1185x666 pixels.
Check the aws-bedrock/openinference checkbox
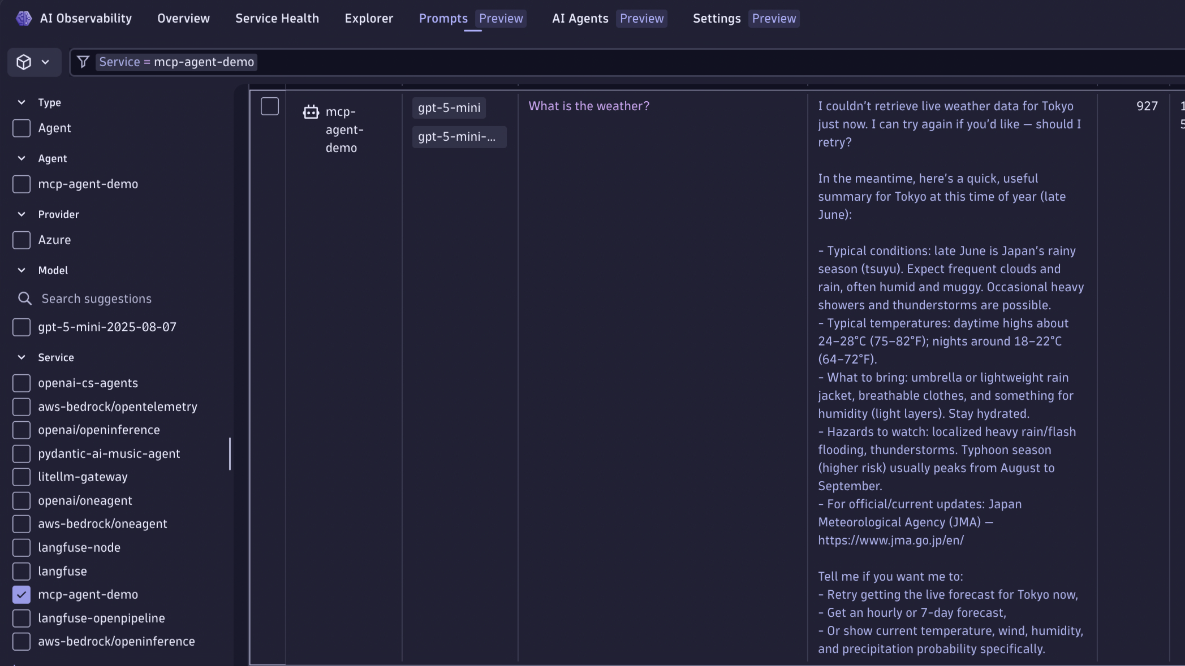click(21, 642)
